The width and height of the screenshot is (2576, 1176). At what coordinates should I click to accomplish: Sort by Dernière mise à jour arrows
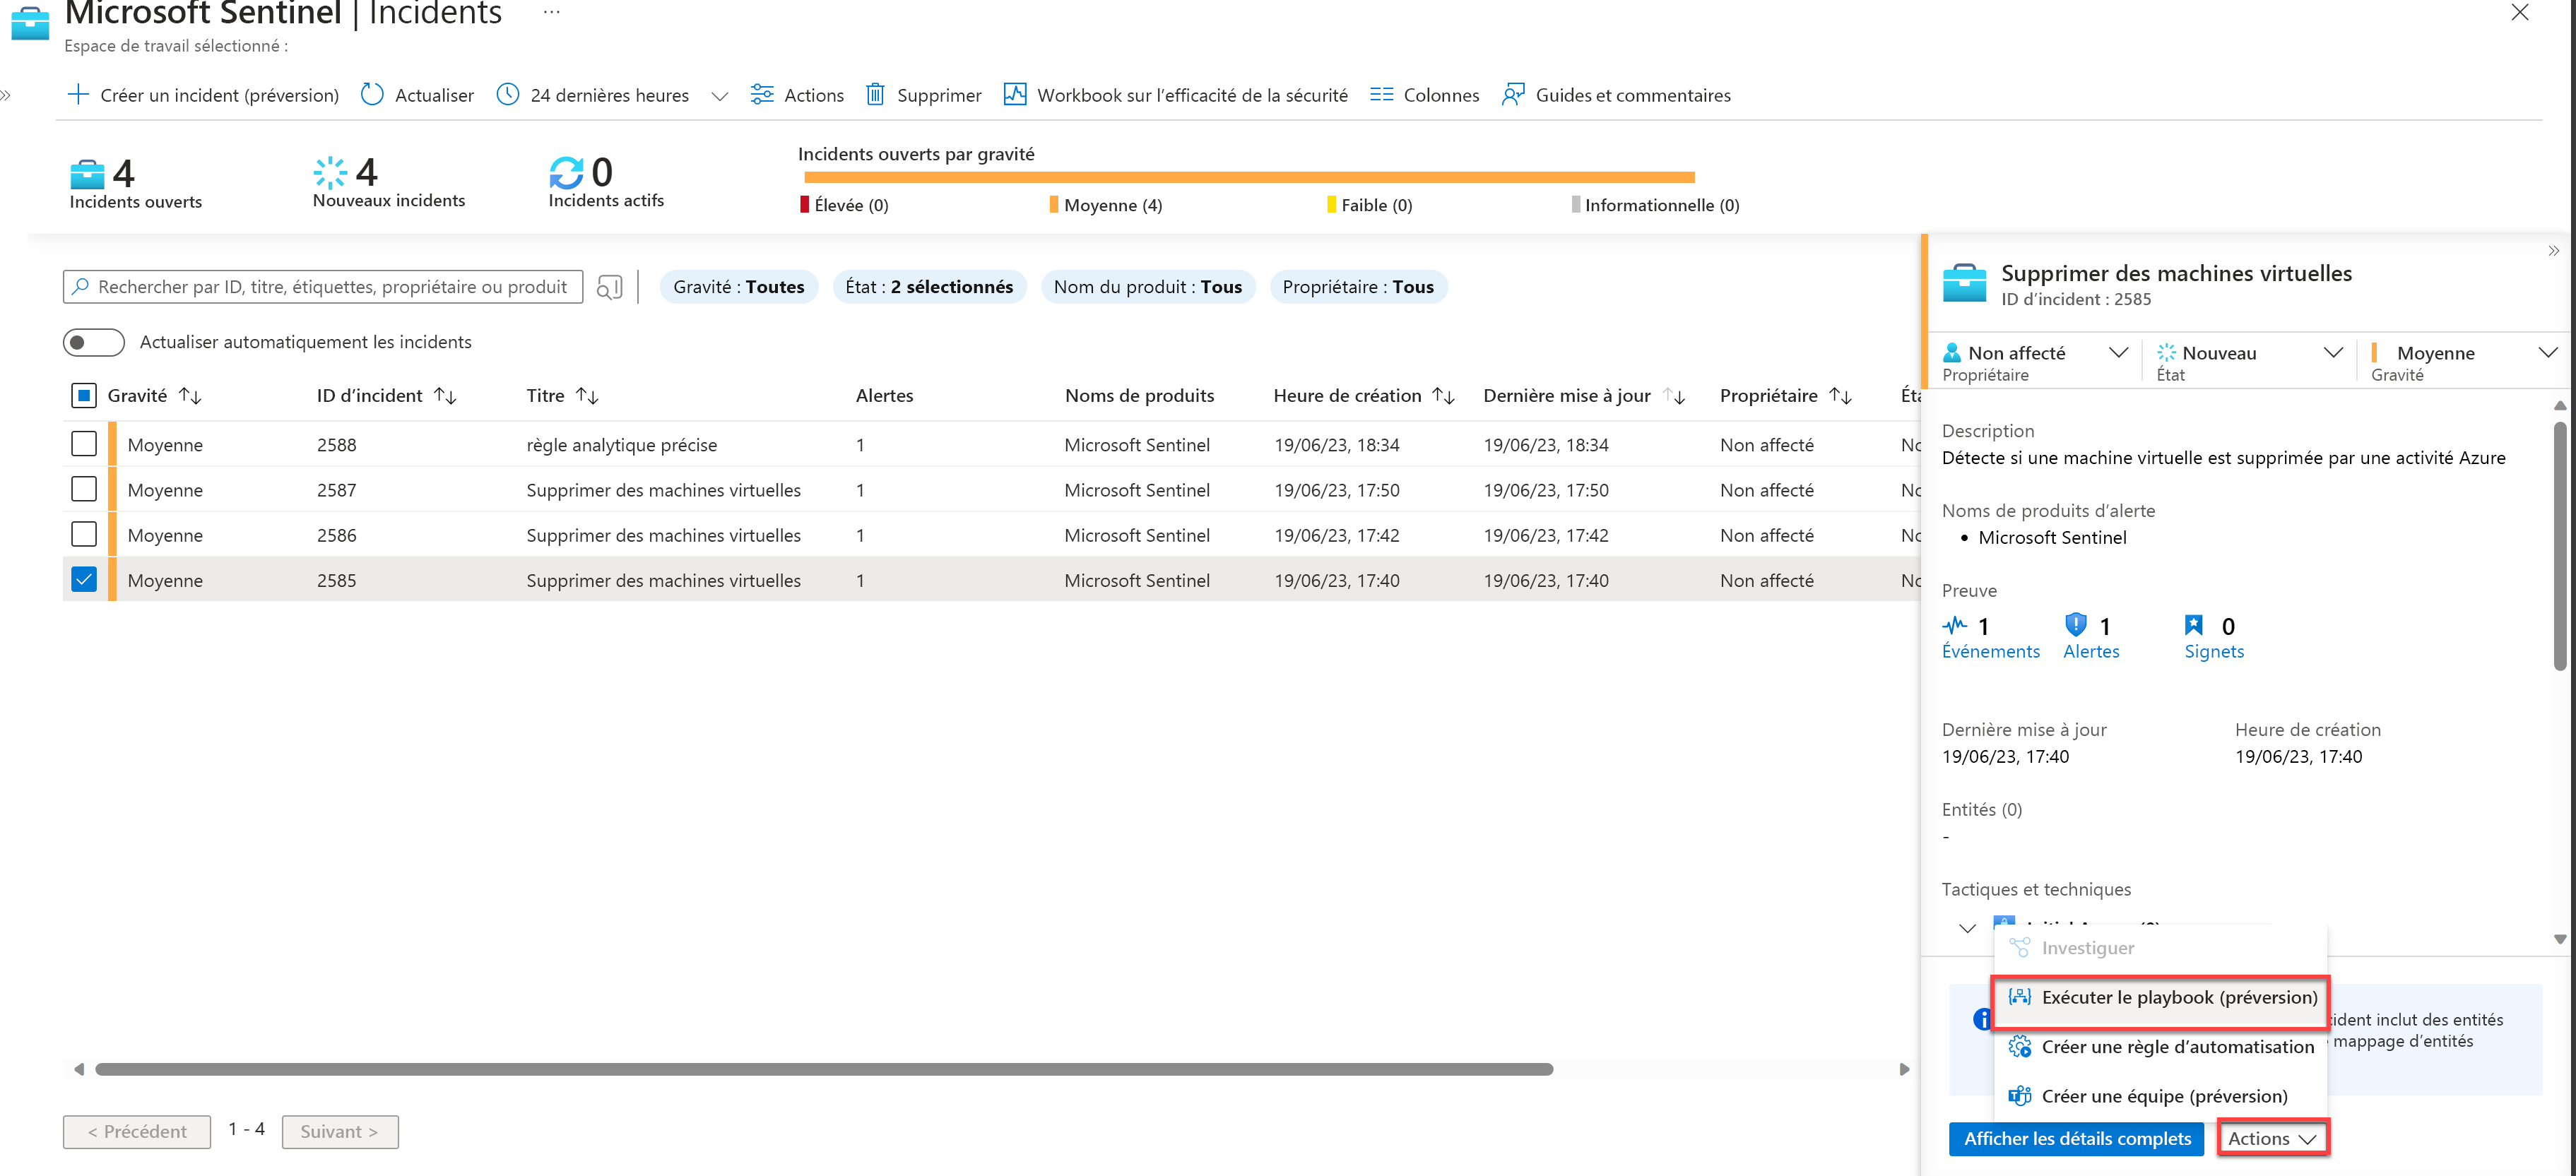pos(1675,396)
